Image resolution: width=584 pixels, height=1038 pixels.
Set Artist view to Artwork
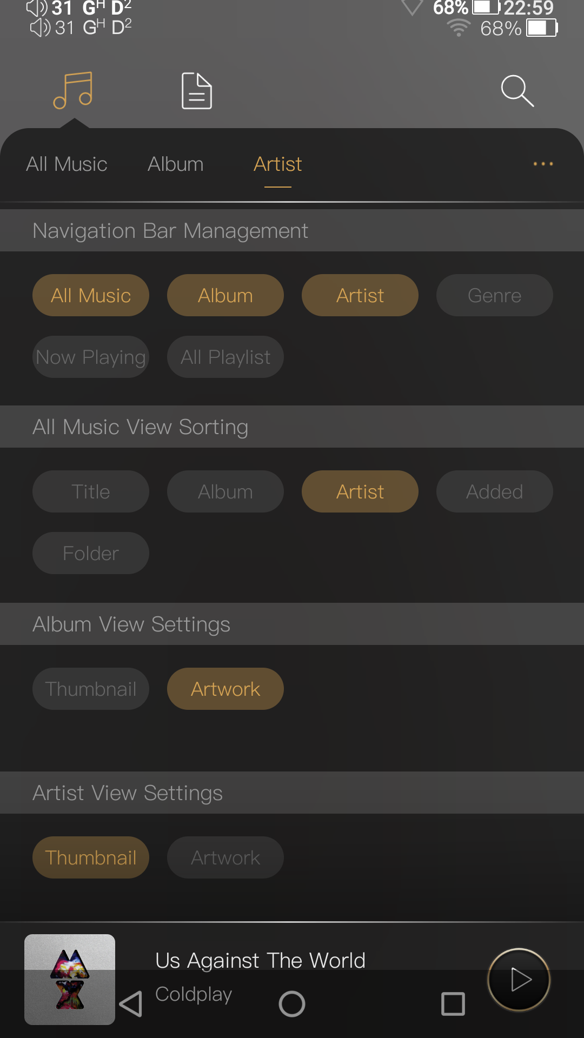(x=225, y=857)
